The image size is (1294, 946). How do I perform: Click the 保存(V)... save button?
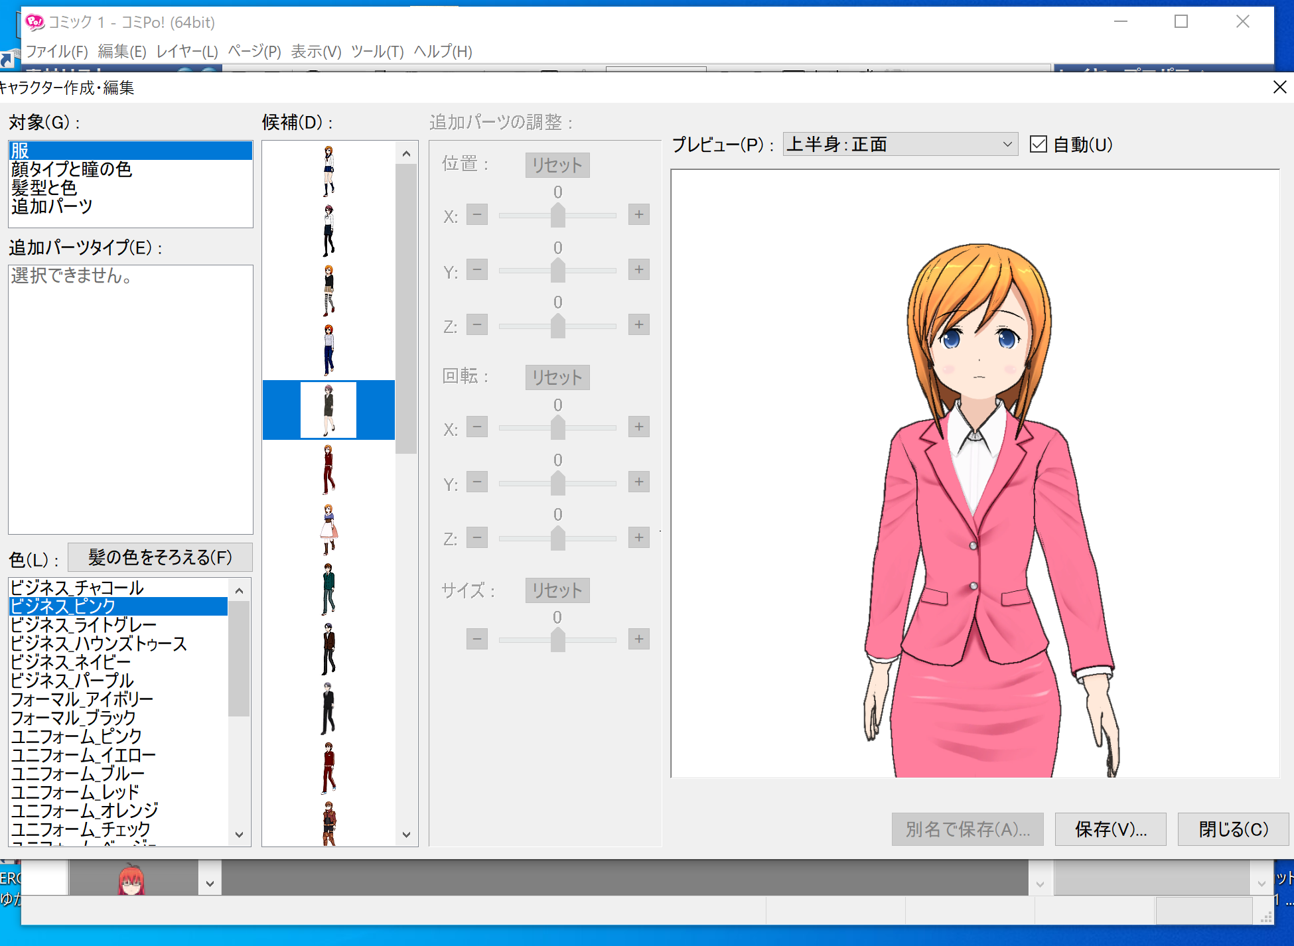tap(1110, 829)
